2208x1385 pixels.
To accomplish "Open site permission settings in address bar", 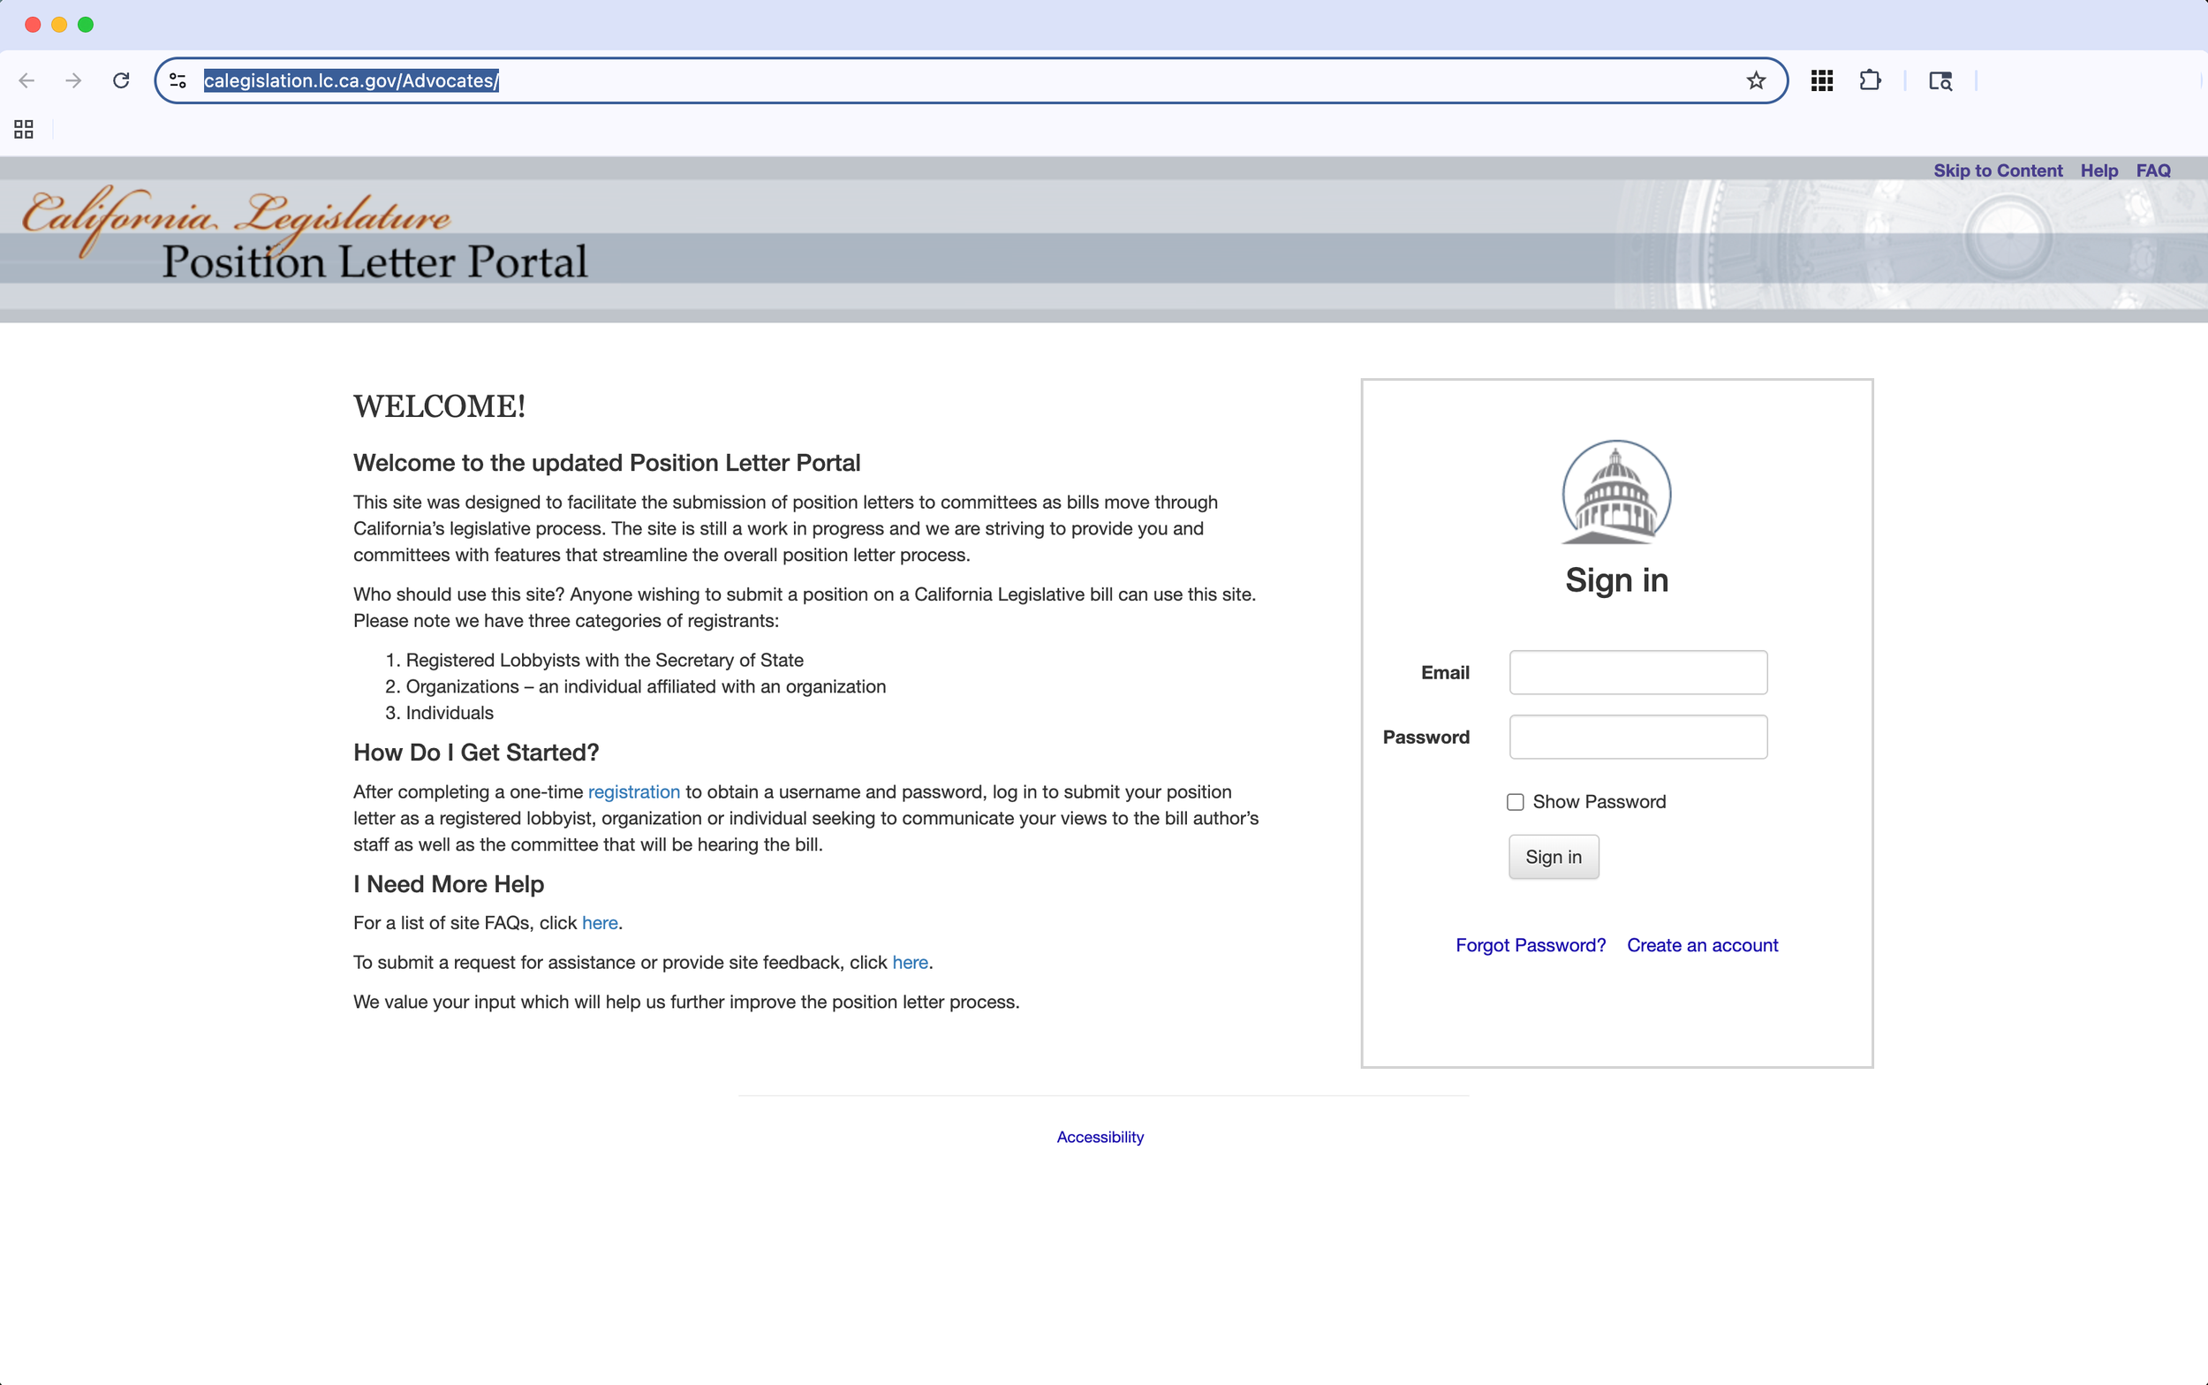I will [178, 80].
